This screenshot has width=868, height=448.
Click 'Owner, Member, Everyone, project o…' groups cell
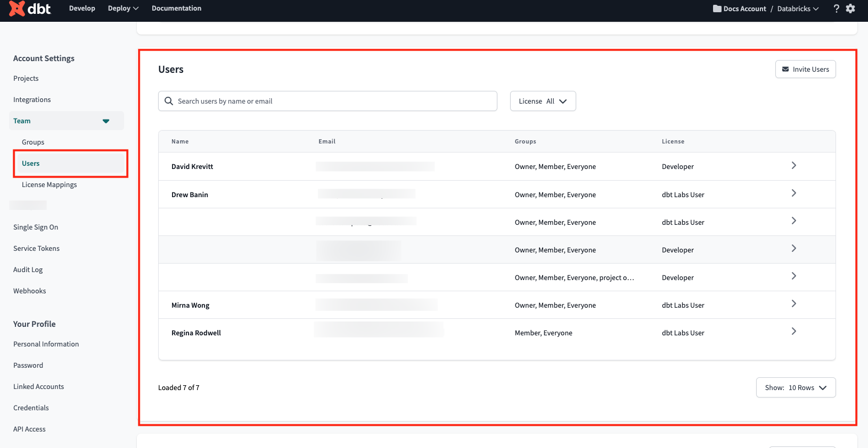click(574, 277)
